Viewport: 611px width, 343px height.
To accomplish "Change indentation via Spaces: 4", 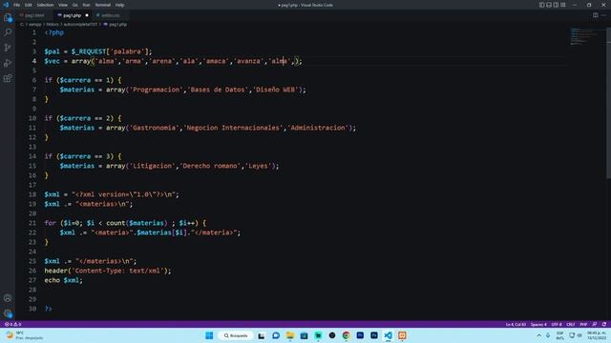I will pyautogui.click(x=538, y=324).
